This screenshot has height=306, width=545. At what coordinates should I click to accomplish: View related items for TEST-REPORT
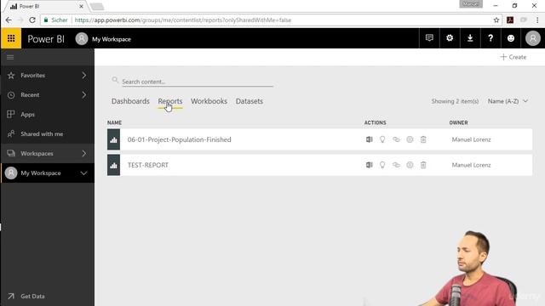pyautogui.click(x=396, y=165)
